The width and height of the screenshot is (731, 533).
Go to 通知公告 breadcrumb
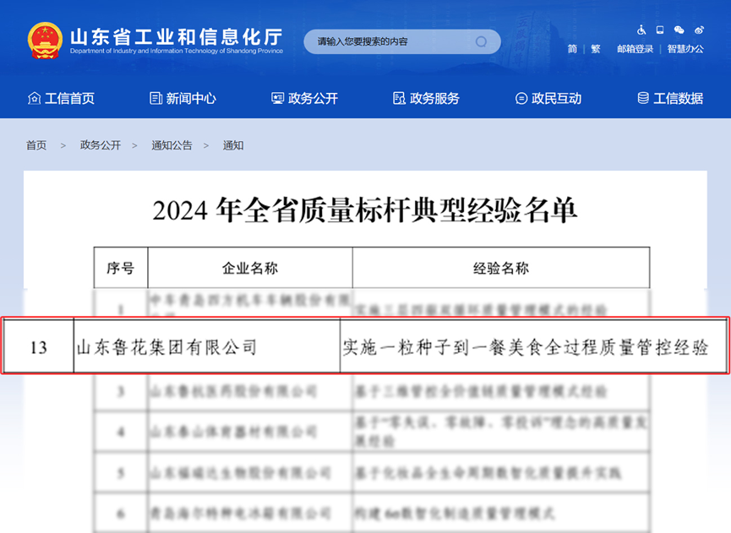172,145
